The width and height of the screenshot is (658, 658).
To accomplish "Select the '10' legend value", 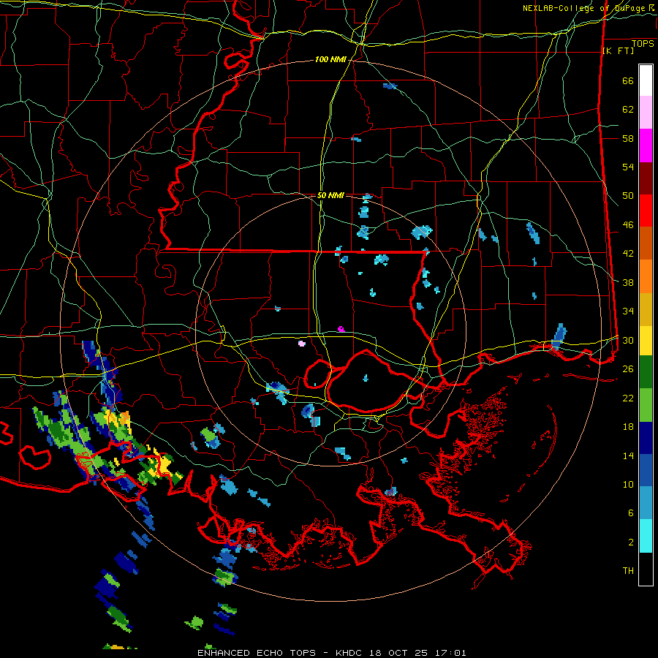I will (x=628, y=484).
